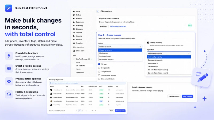Select 'Set out of stock (one variant)' option
The image size is (214, 120).
click(x=169, y=73)
